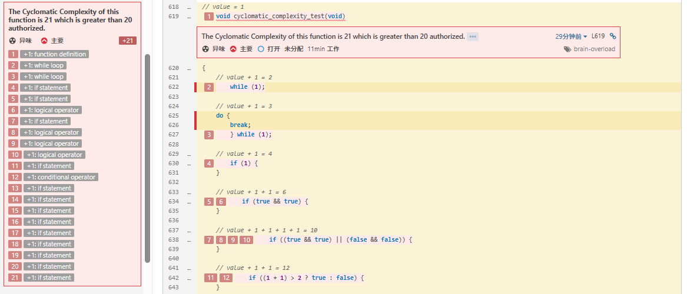Select location marker 8 on line 638
The width and height of the screenshot is (687, 294).
[x=221, y=239]
